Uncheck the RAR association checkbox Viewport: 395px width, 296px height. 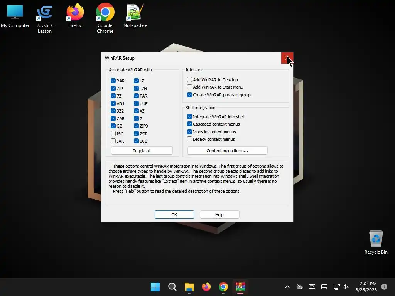[113, 81]
